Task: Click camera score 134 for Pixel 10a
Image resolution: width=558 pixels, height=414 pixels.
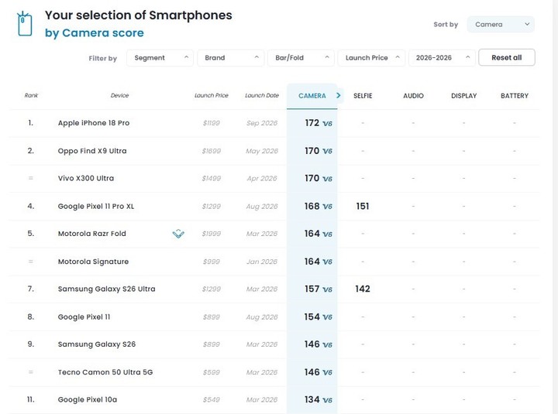Action: (x=312, y=399)
